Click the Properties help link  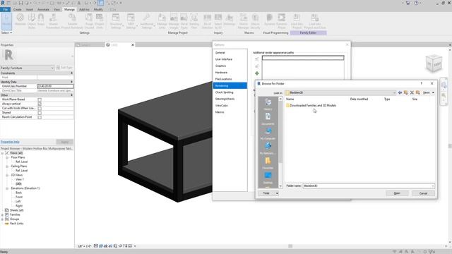pos(10,142)
